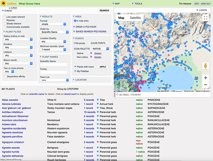213x161 pixels.
Task: Switch to the Satellite map tab
Action: pyautogui.click(x=135, y=18)
